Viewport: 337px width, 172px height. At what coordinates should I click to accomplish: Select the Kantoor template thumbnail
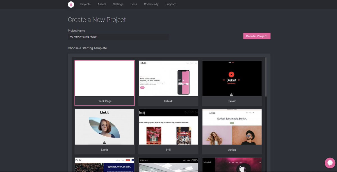168,165
